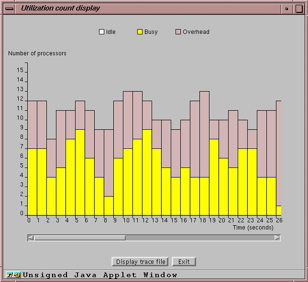This screenshot has height=282, width=308.
Task: Click the x-axis tick label 13
Action: (x=155, y=220)
